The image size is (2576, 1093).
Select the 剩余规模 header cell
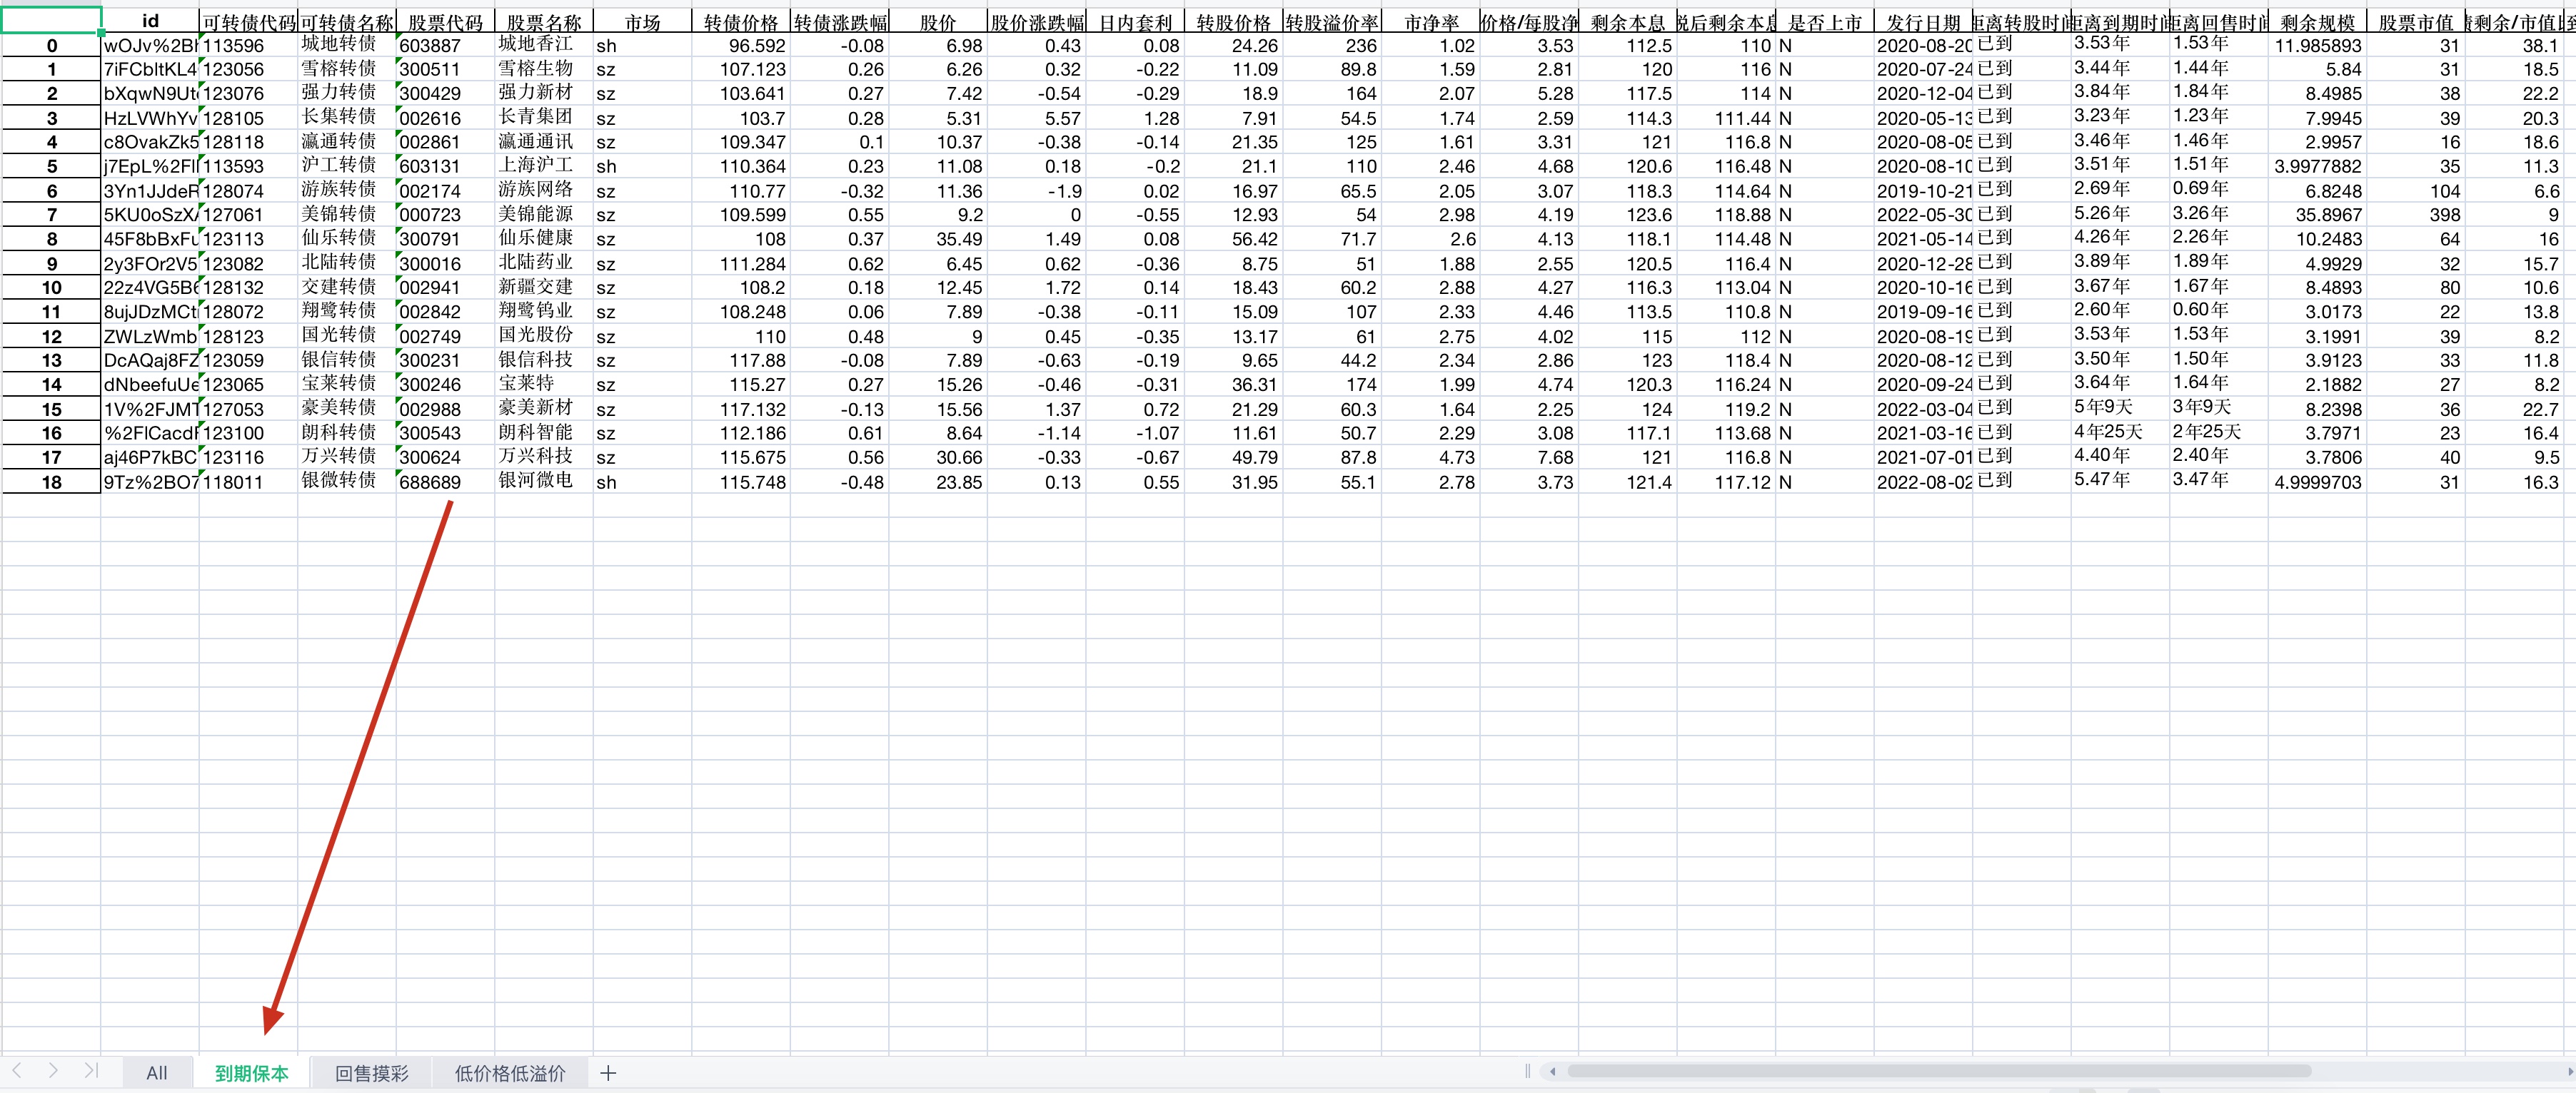tap(2317, 22)
